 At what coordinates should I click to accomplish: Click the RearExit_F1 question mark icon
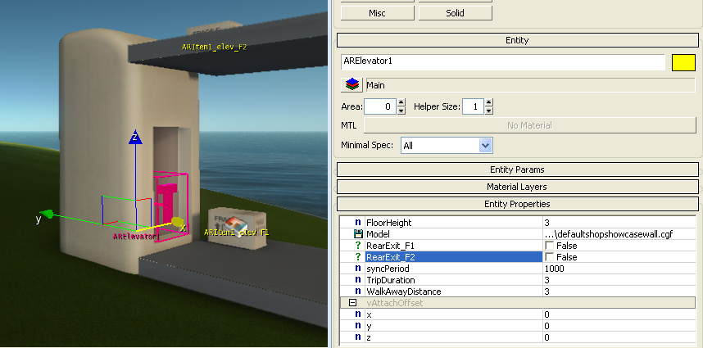[358, 246]
